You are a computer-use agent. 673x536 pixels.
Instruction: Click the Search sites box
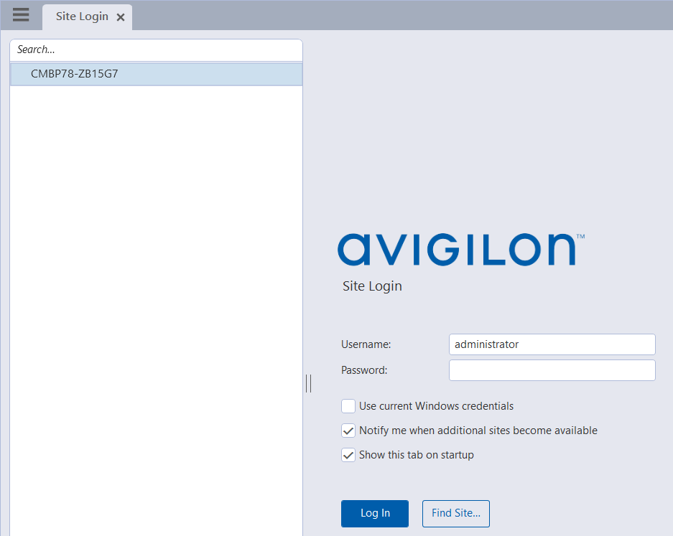(156, 50)
